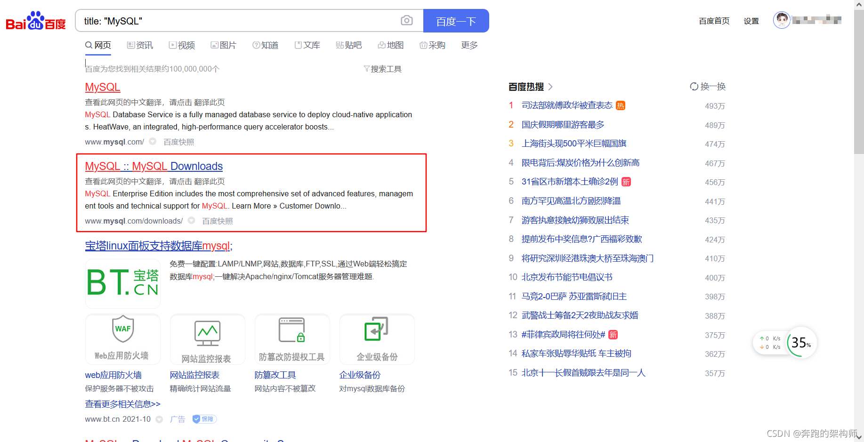Click the 百度一下 search button

click(x=456, y=21)
